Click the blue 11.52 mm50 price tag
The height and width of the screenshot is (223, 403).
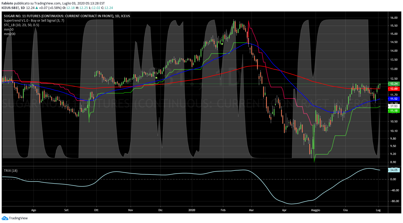[x=394, y=99]
